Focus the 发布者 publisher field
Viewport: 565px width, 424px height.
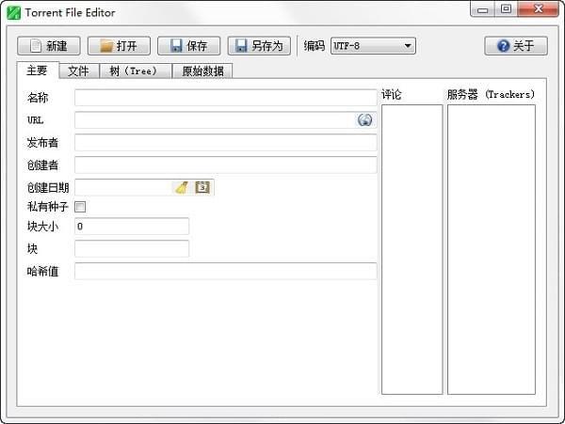226,142
